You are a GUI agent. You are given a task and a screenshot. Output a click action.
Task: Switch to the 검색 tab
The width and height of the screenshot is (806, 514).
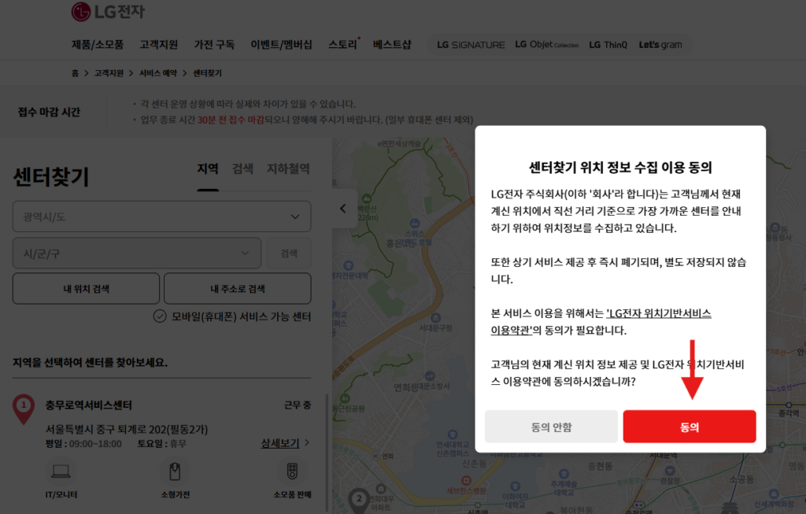tap(242, 169)
